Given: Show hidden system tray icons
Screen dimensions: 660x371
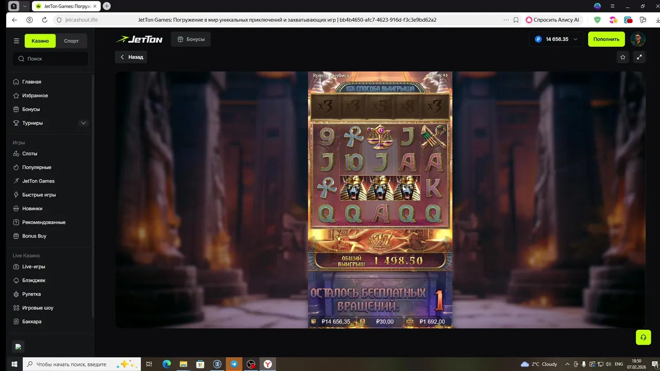Looking at the screenshot, I should (x=568, y=364).
